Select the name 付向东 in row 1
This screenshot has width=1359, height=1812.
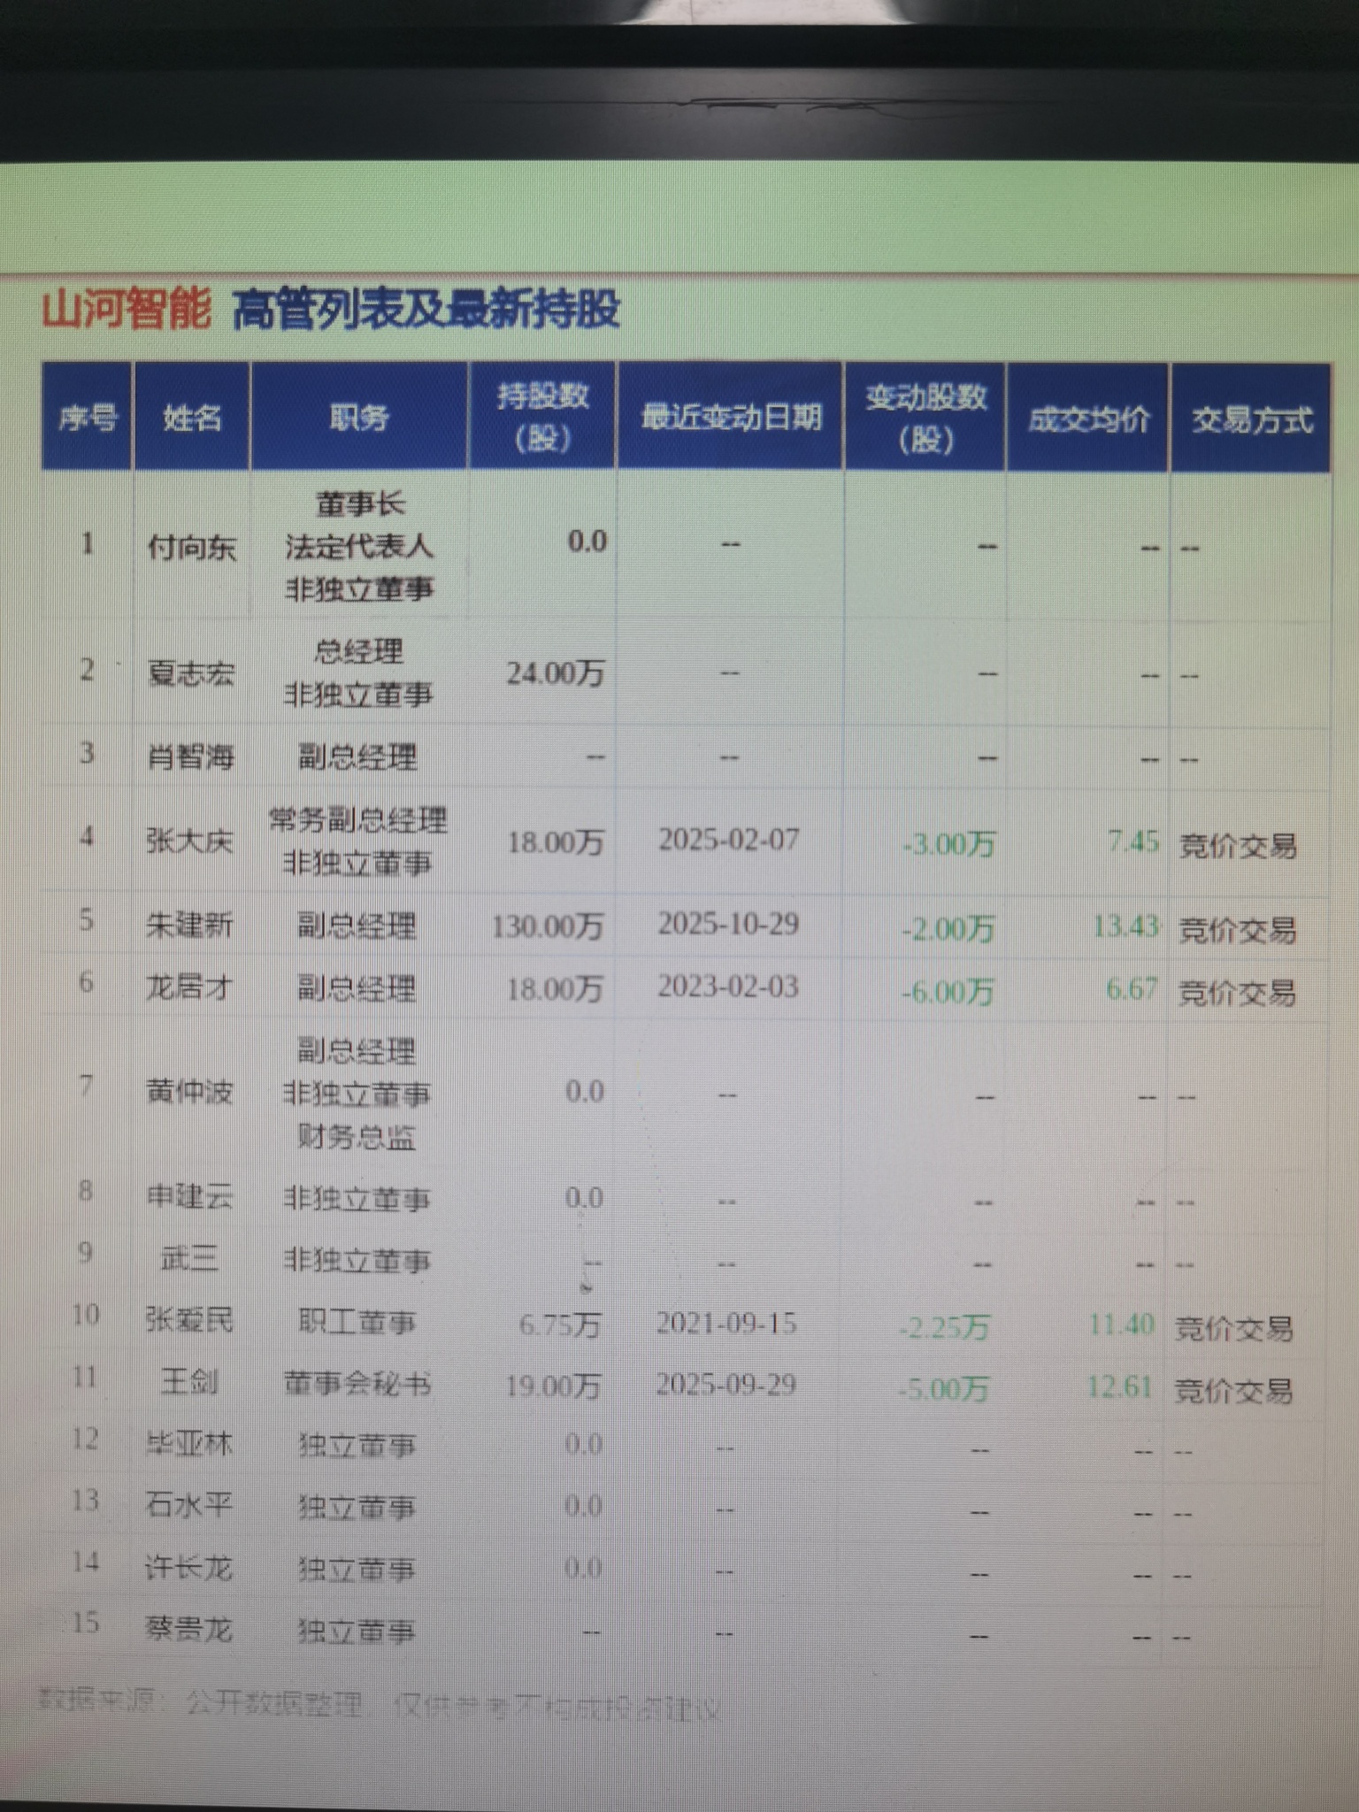click(x=192, y=549)
